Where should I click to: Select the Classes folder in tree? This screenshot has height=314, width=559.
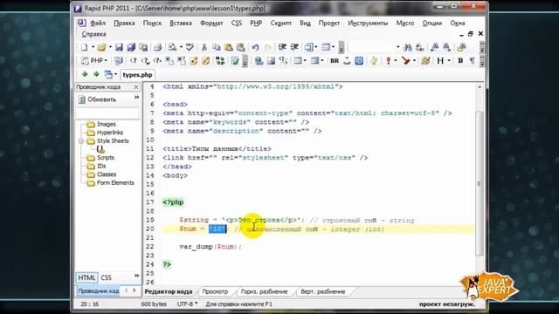click(107, 174)
